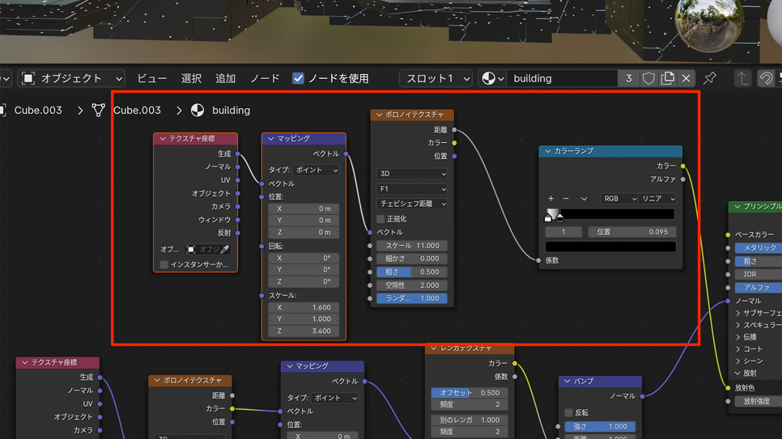The height and width of the screenshot is (439, 782).
Task: Click the parent node tree arrow icon
Action: pyautogui.click(x=742, y=78)
